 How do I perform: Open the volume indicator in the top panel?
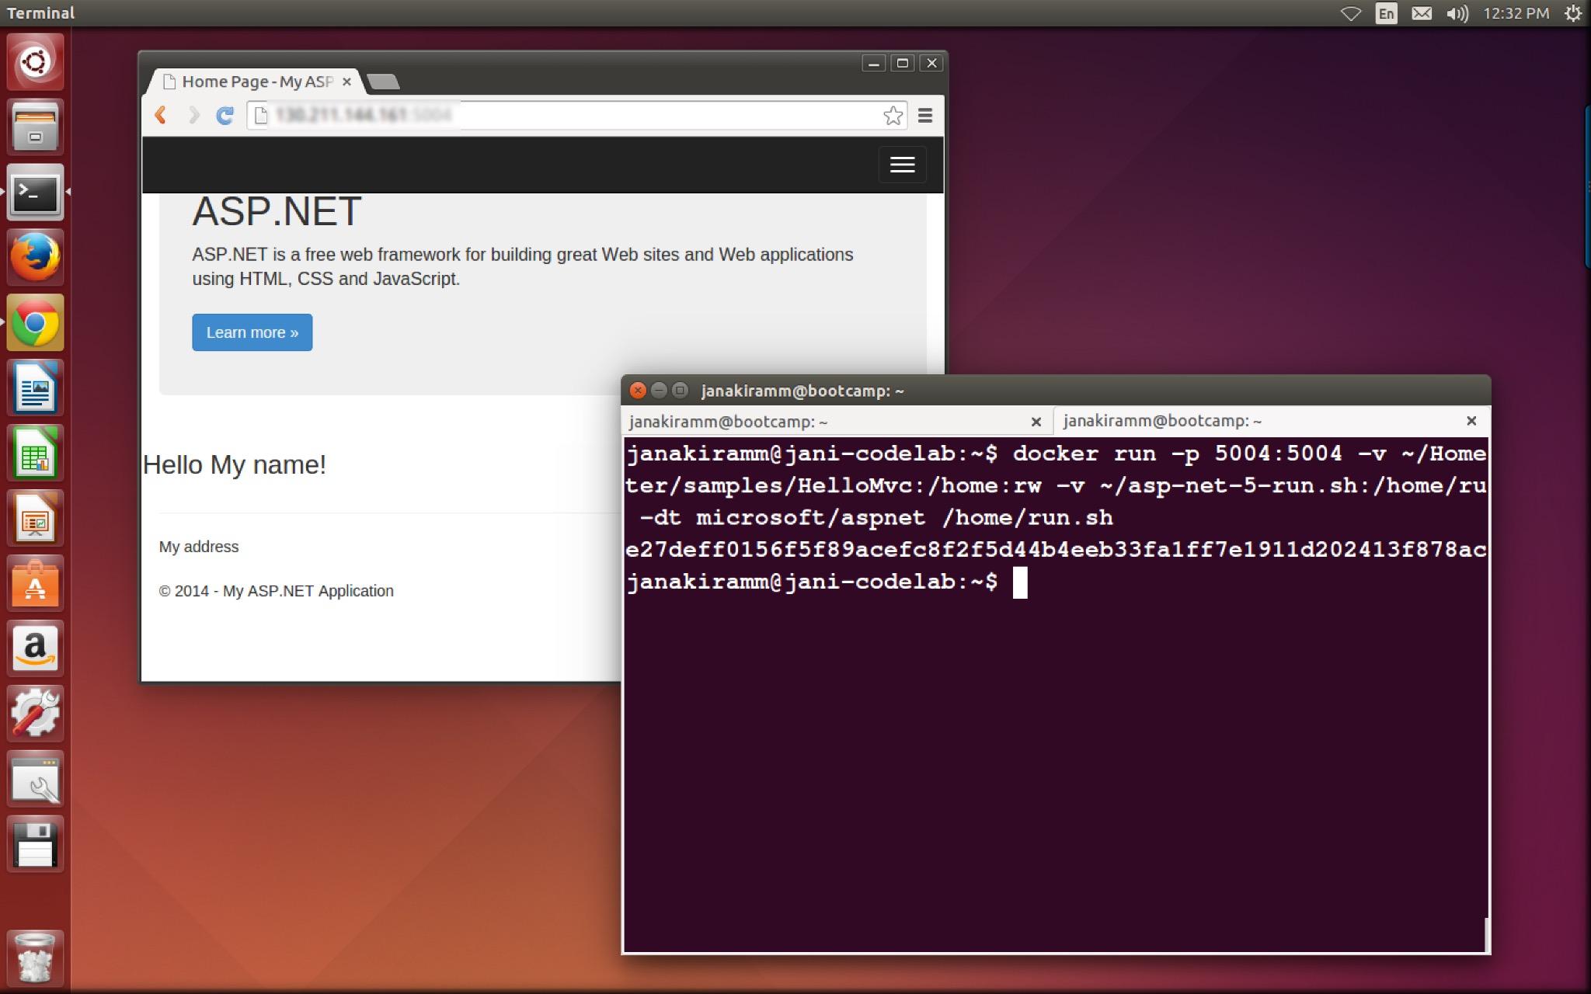coord(1457,13)
